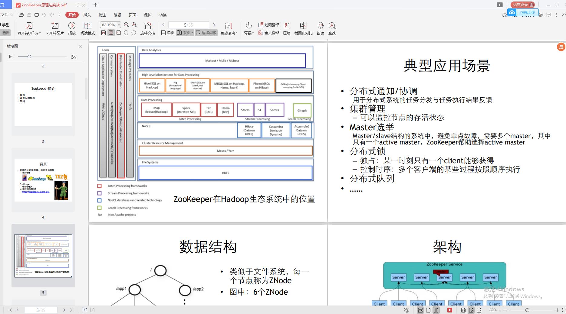The image size is (566, 314).
Task: Expand the 自动滚动 auto scroll dropdown
Action: 236,33
